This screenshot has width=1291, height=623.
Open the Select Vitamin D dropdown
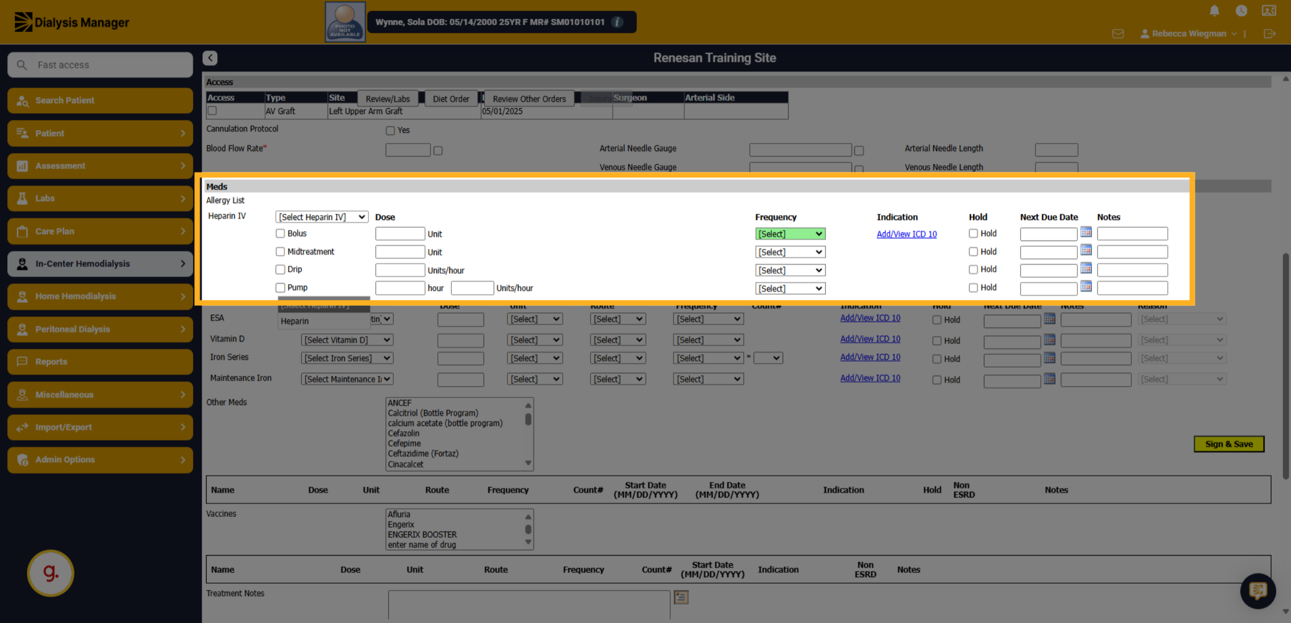(347, 340)
